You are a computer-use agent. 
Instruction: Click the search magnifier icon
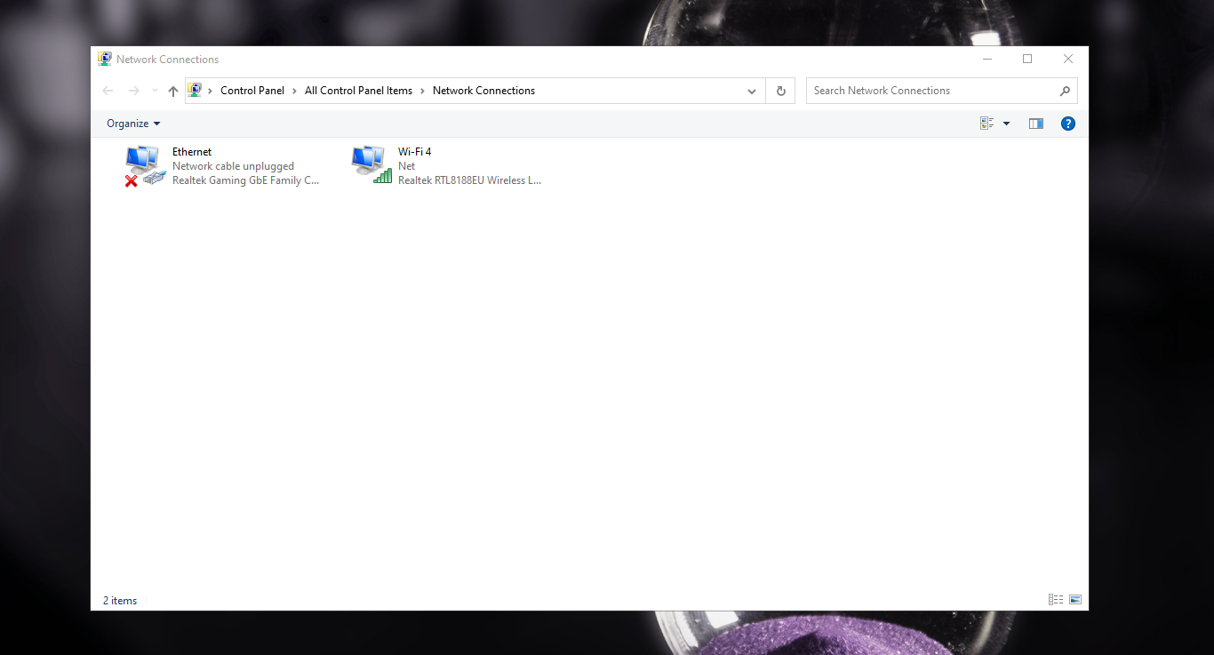click(x=1065, y=91)
